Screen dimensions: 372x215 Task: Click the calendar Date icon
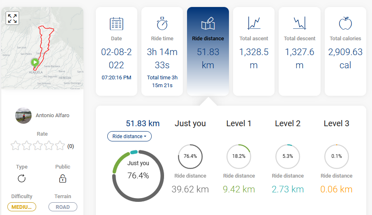(x=116, y=23)
